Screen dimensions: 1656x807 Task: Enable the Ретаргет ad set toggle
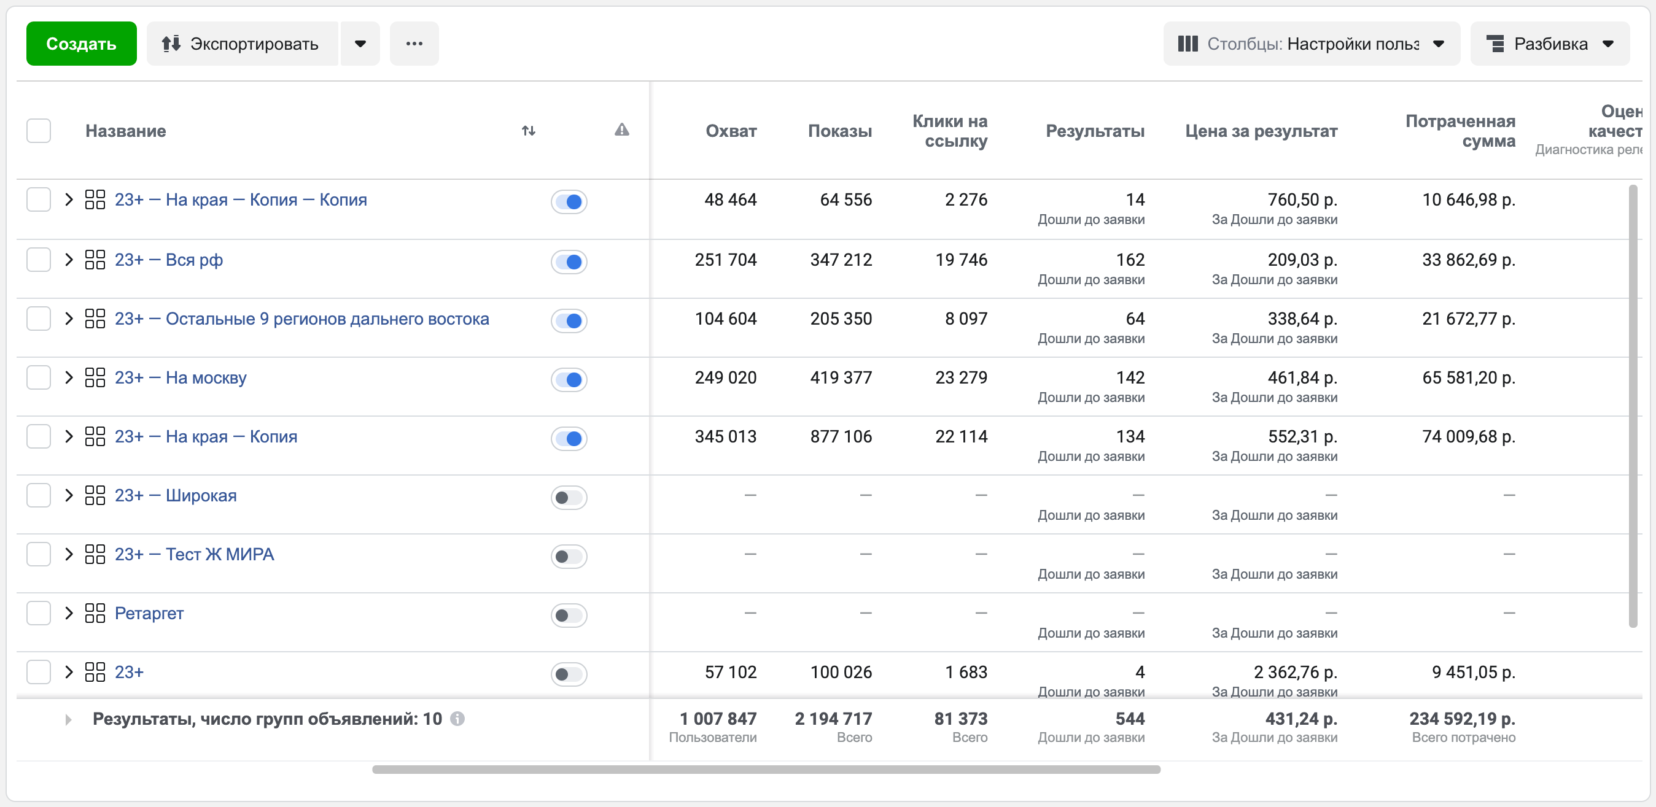(569, 615)
